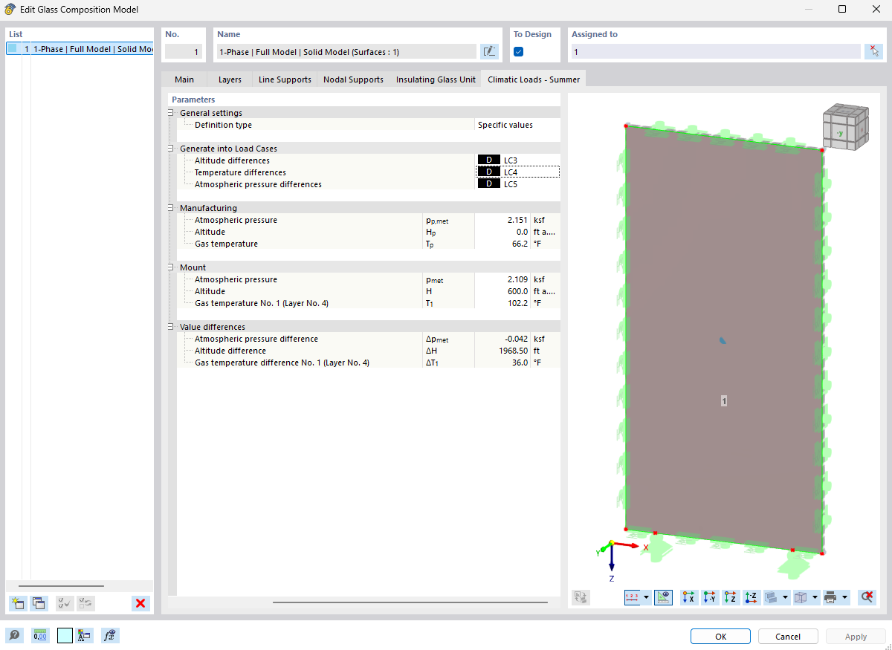Image resolution: width=892 pixels, height=650 pixels.
Task: Collapse the Manufacturing section
Action: [x=171, y=207]
